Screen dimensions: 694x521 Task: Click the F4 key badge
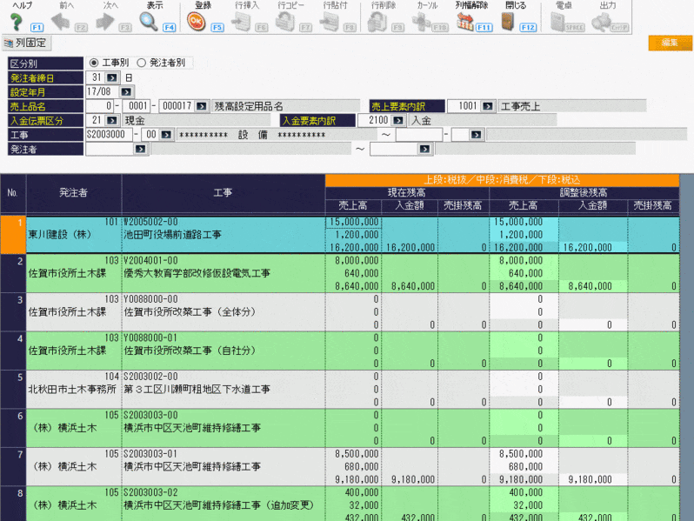[169, 28]
